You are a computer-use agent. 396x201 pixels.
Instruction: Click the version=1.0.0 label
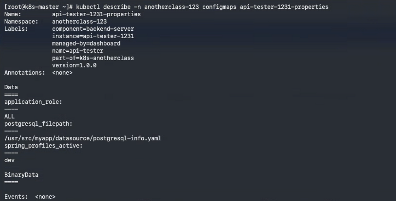point(74,65)
